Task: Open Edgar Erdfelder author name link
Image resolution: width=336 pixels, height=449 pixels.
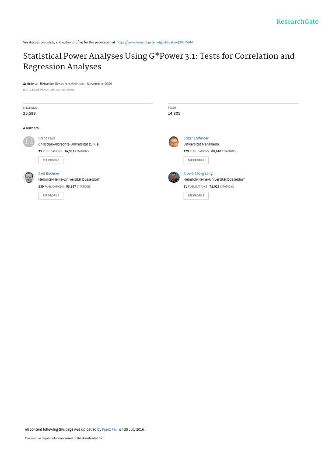Action: [196, 138]
